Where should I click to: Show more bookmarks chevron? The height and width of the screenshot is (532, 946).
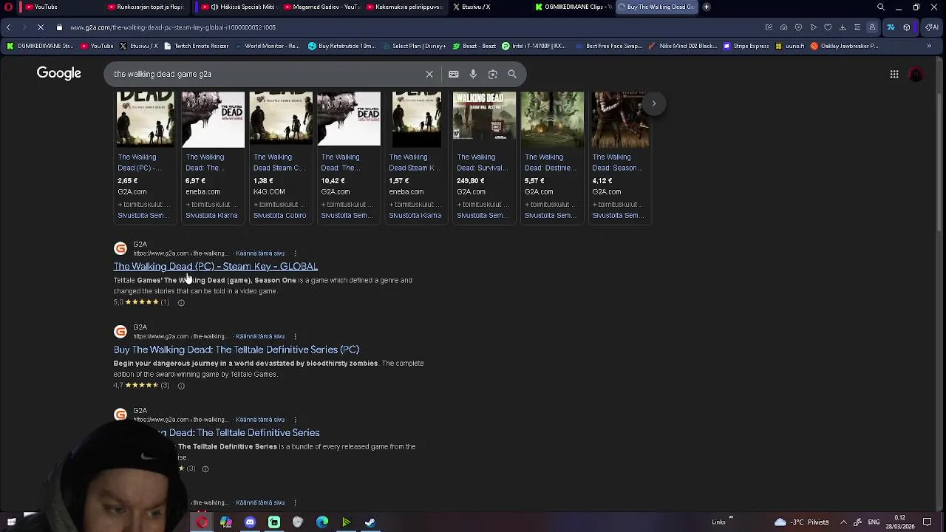tap(929, 46)
